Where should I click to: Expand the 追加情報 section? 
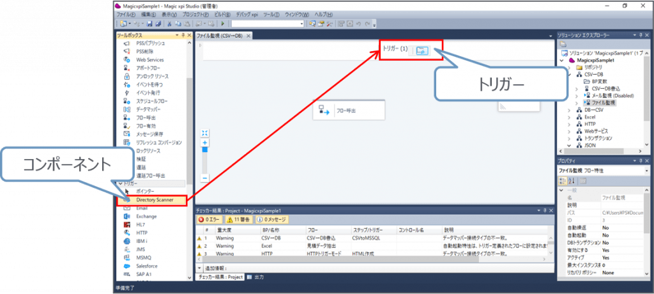pyautogui.click(x=200, y=268)
